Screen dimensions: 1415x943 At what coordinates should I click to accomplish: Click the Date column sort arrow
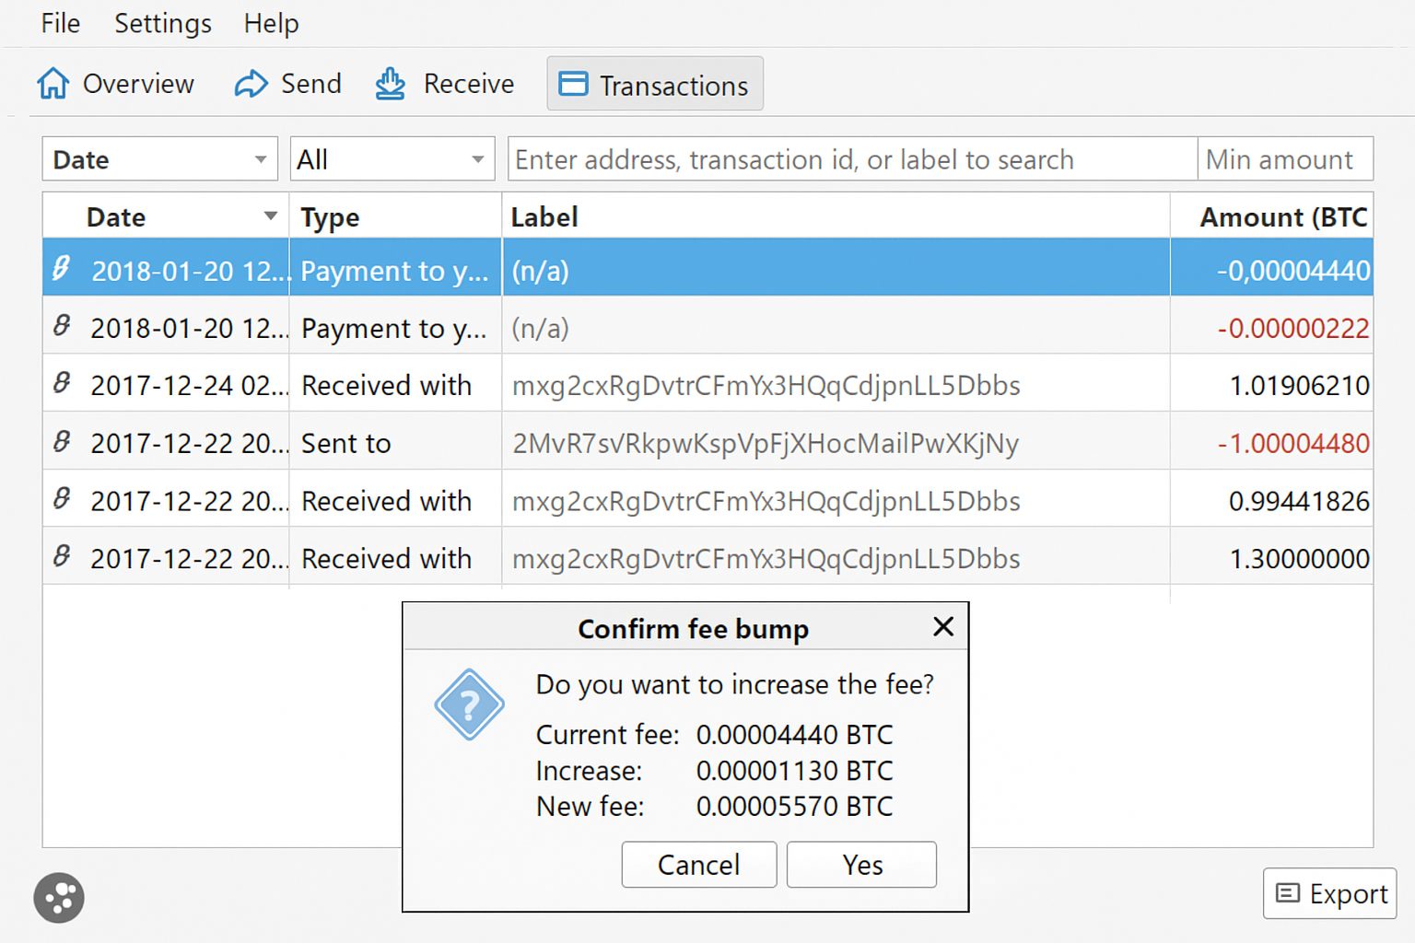pos(269,216)
